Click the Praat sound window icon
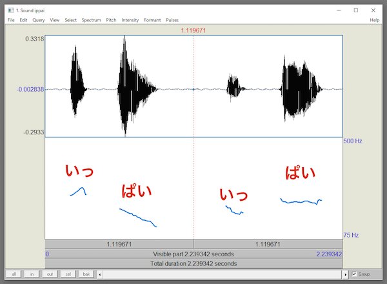This screenshot has height=284, width=387. pos(10,10)
